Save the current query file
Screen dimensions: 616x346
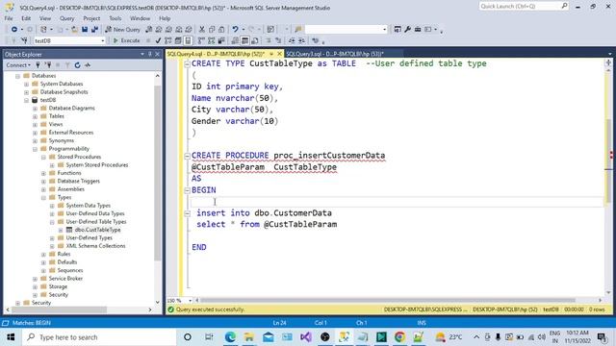pyautogui.click(x=85, y=30)
